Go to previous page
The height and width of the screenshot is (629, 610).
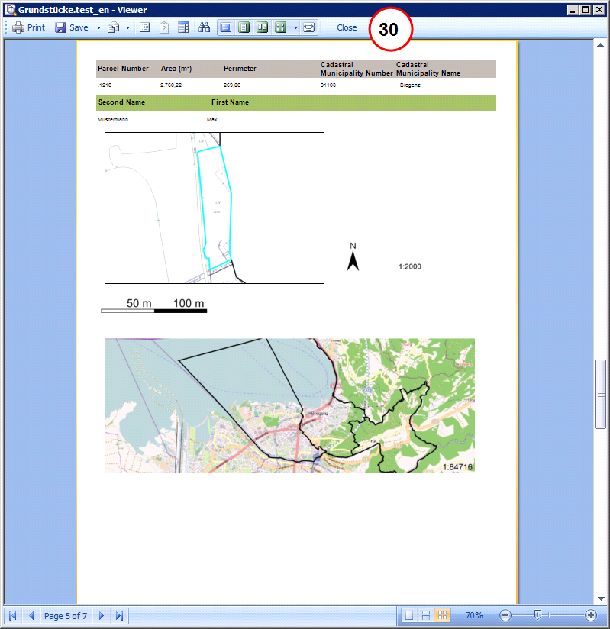pyautogui.click(x=31, y=615)
